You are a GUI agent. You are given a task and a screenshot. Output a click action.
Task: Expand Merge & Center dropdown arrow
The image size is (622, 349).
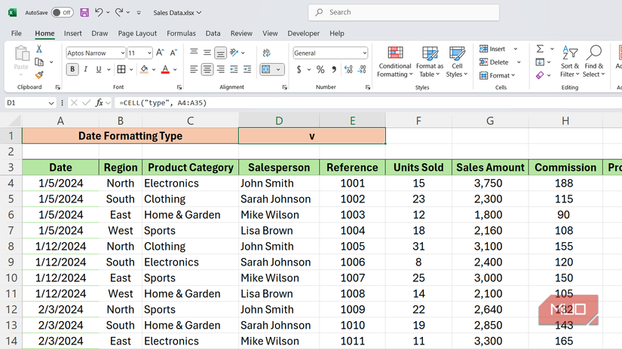point(278,70)
